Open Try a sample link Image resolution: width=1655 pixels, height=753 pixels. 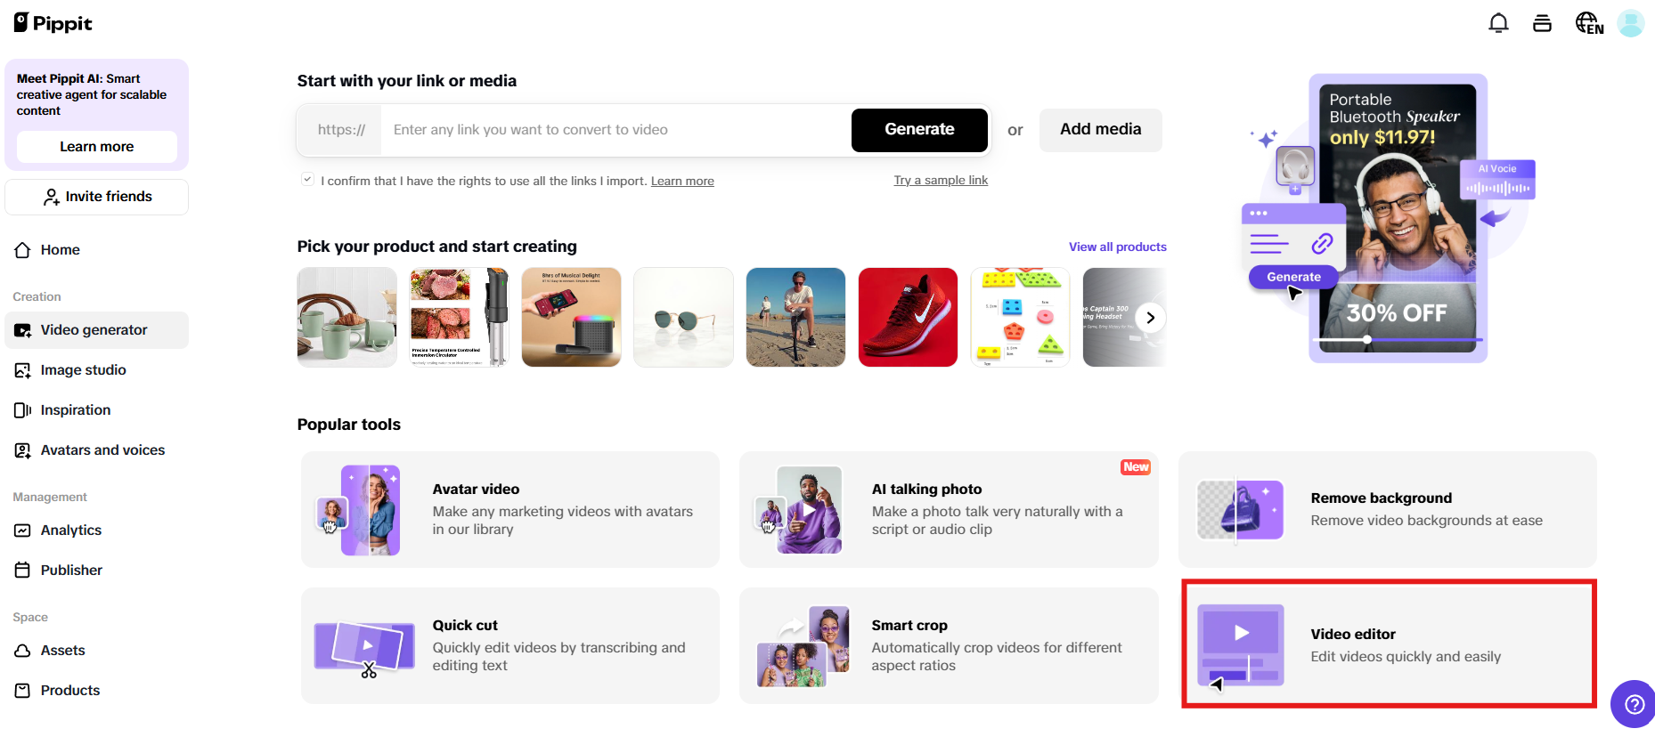941,180
